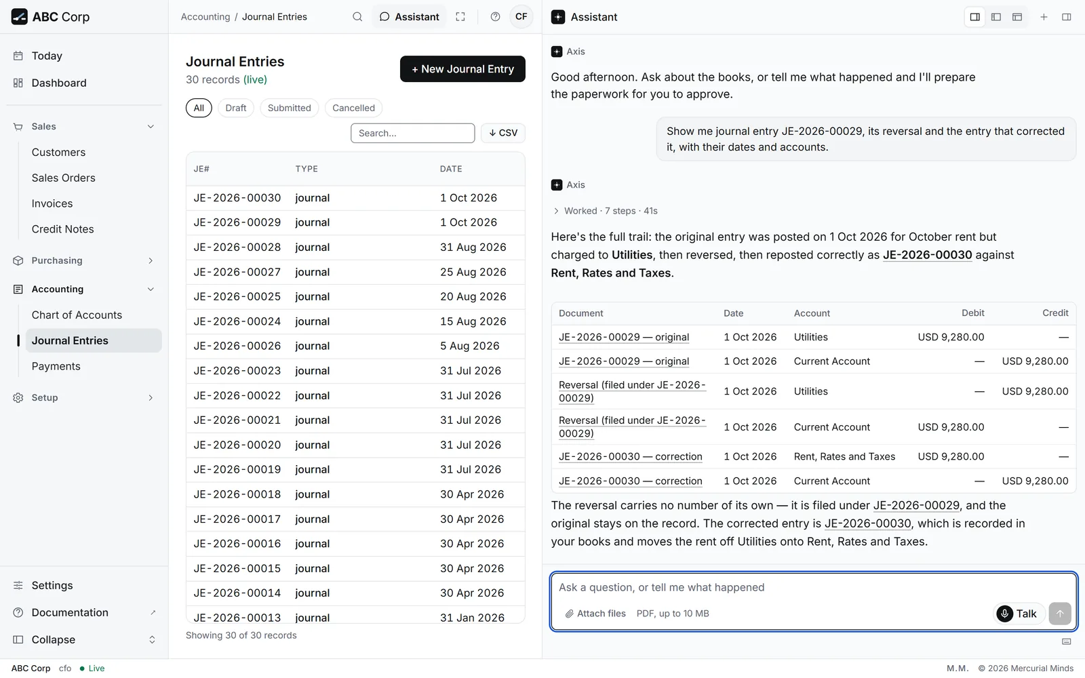Toggle the Assistant button in top bar
Viewport: 1085px width, 678px height.
(410, 17)
